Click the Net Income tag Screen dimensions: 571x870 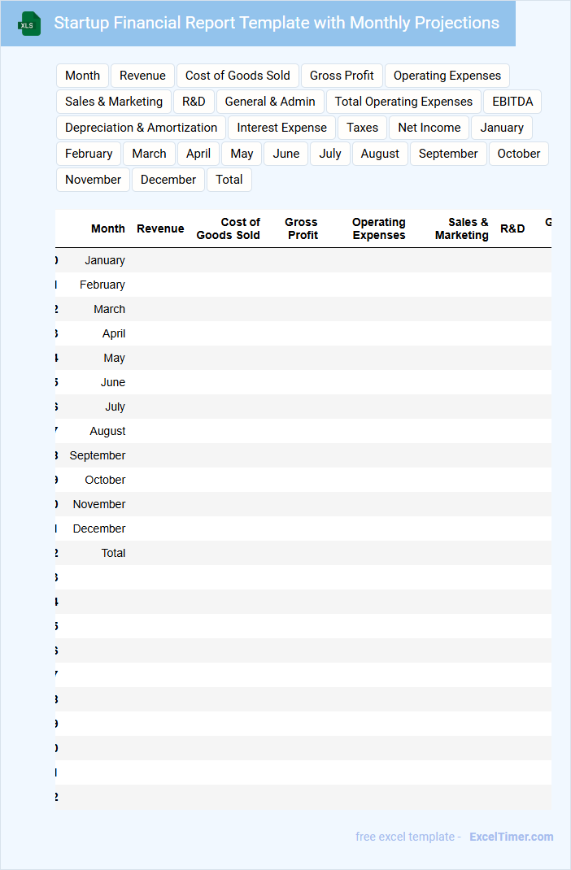(429, 128)
